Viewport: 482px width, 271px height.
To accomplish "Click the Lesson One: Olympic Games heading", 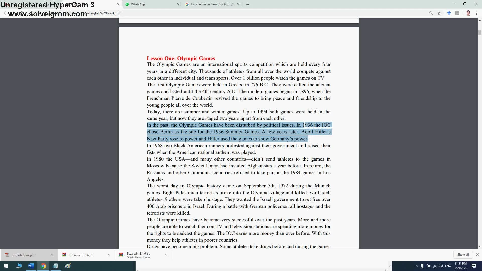I will pyautogui.click(x=181, y=58).
